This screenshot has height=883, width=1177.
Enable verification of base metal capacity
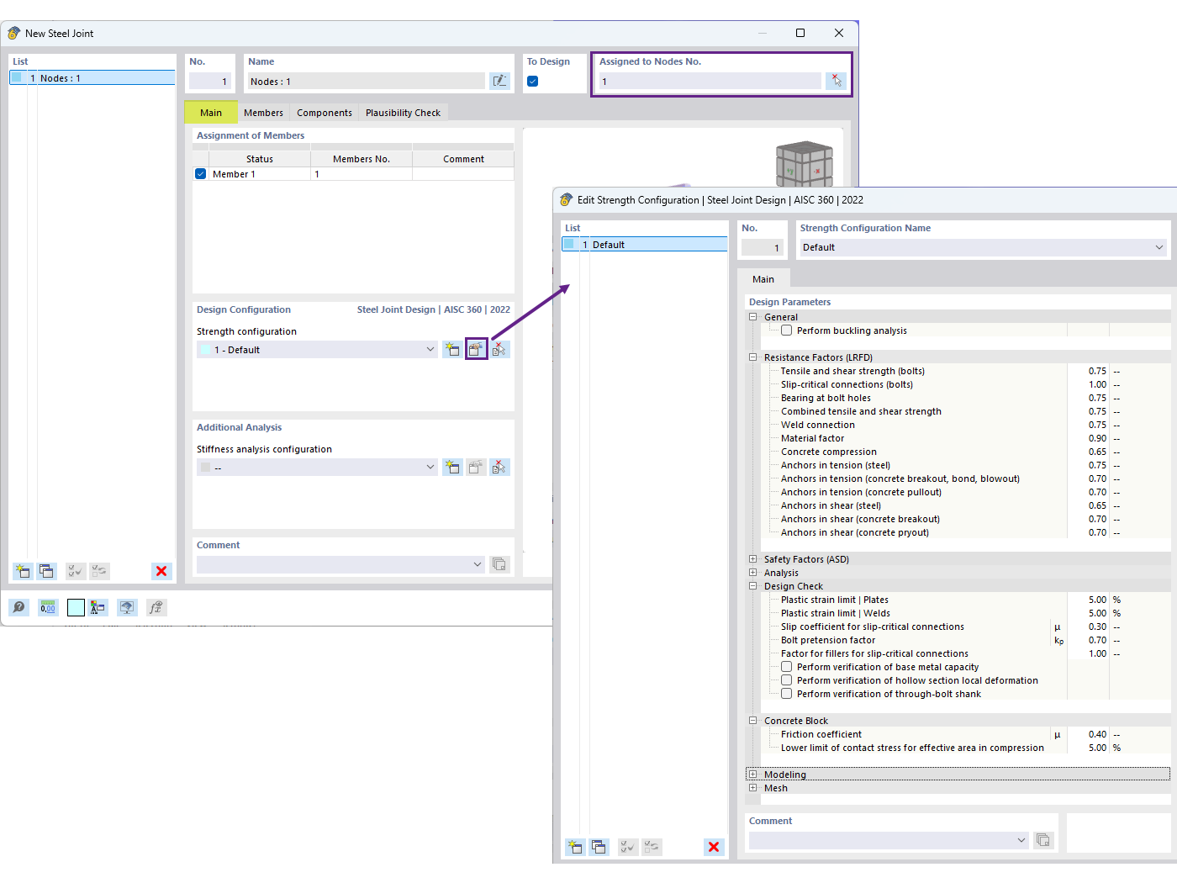click(786, 666)
